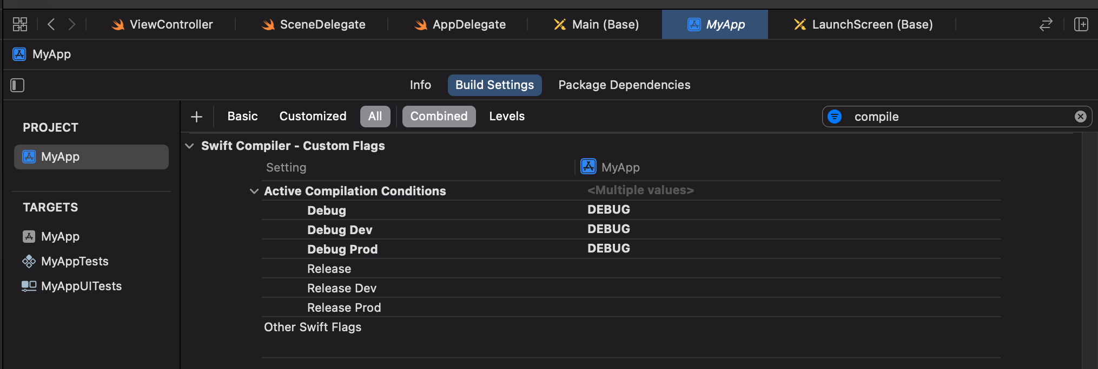Screen dimensions: 1098x369
Task: Click the swap editor arrows icon
Action: click(x=1046, y=24)
